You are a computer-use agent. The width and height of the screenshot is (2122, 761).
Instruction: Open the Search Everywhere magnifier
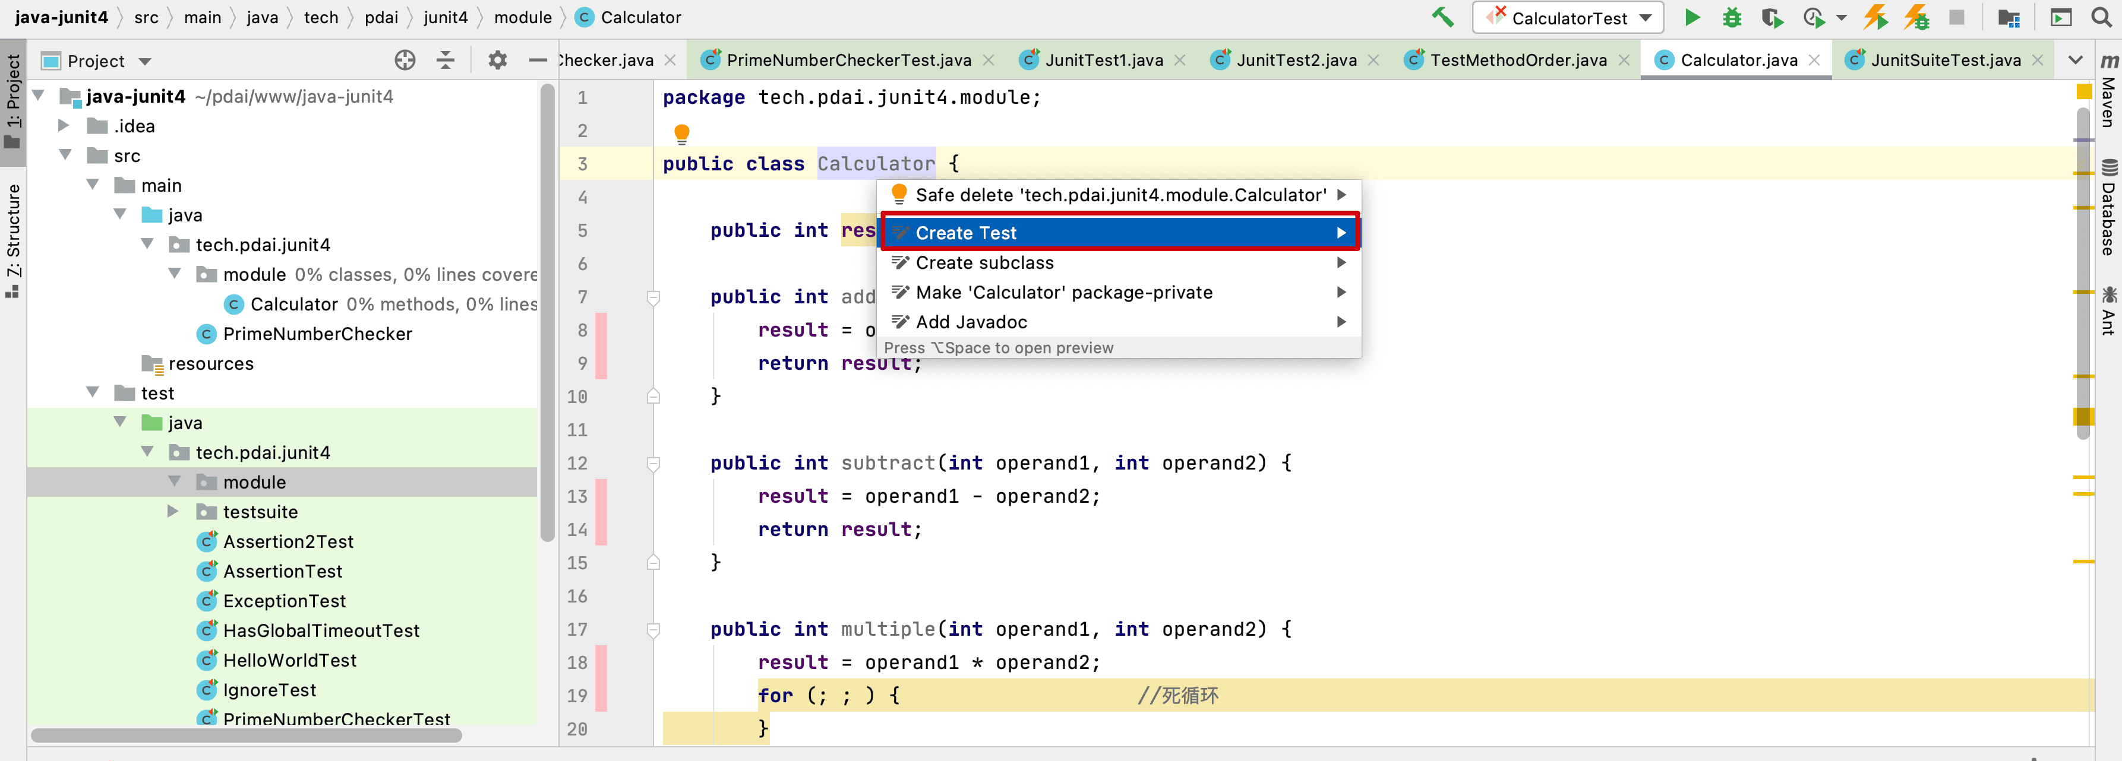[x=2101, y=17]
